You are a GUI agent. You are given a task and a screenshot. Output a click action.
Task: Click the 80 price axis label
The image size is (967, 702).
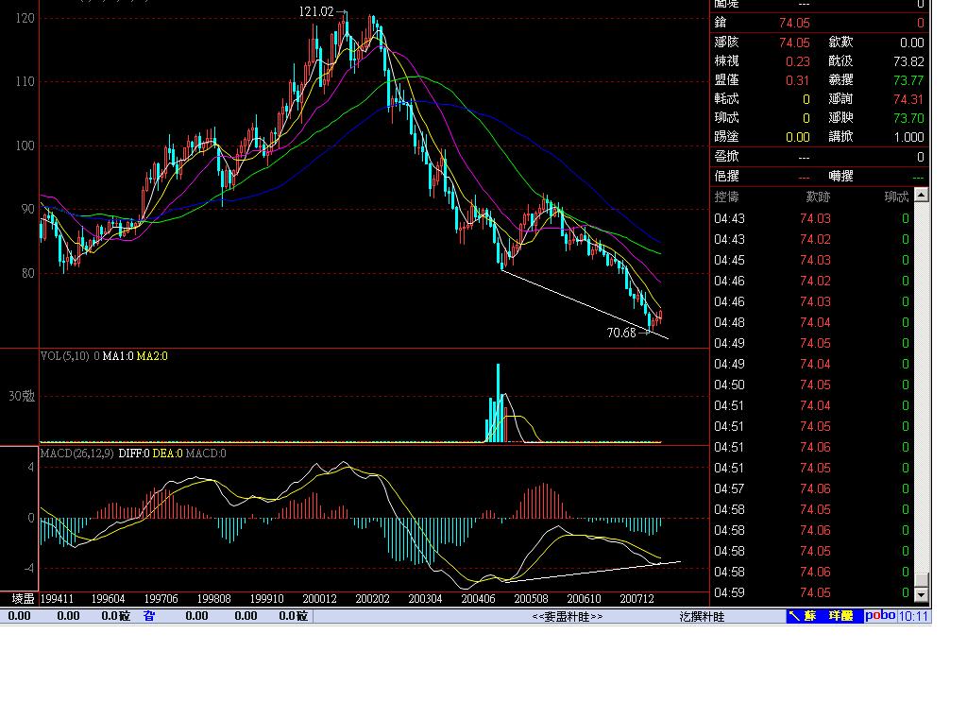[x=27, y=273]
